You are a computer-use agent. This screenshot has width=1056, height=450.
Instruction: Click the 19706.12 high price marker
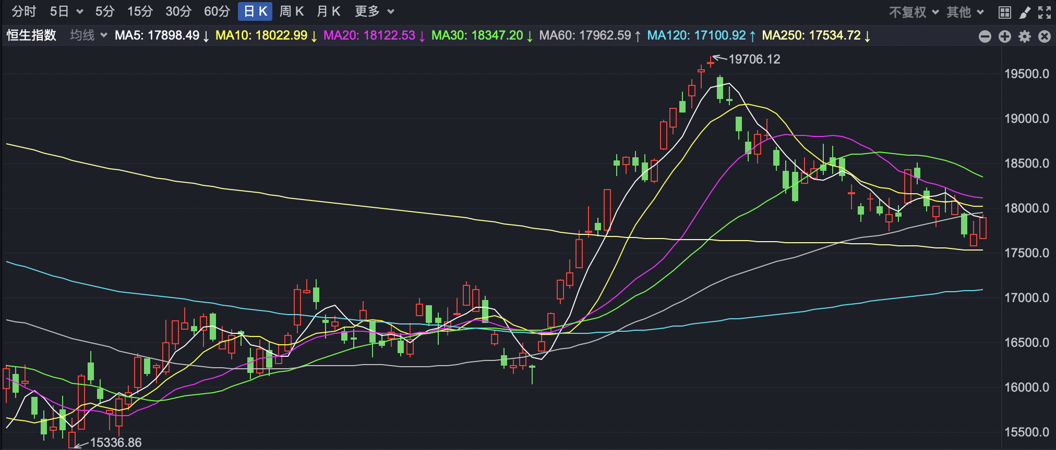(754, 59)
